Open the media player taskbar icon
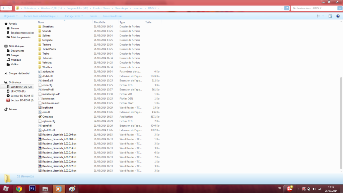 [x=58, y=189]
